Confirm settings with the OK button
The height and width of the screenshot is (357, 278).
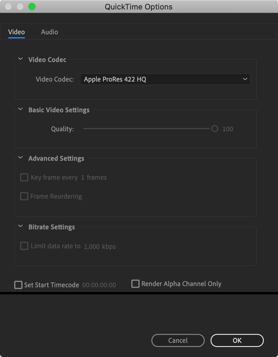(x=237, y=340)
